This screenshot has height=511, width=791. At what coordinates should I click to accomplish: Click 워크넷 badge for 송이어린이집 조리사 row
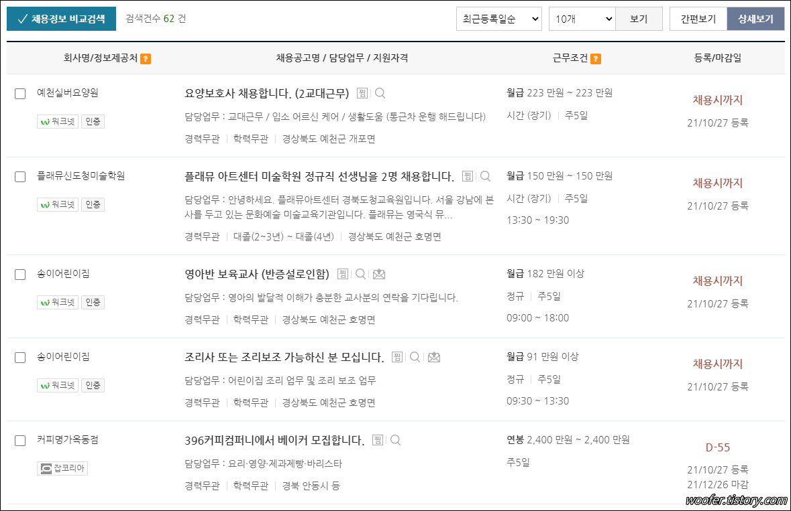coord(58,385)
